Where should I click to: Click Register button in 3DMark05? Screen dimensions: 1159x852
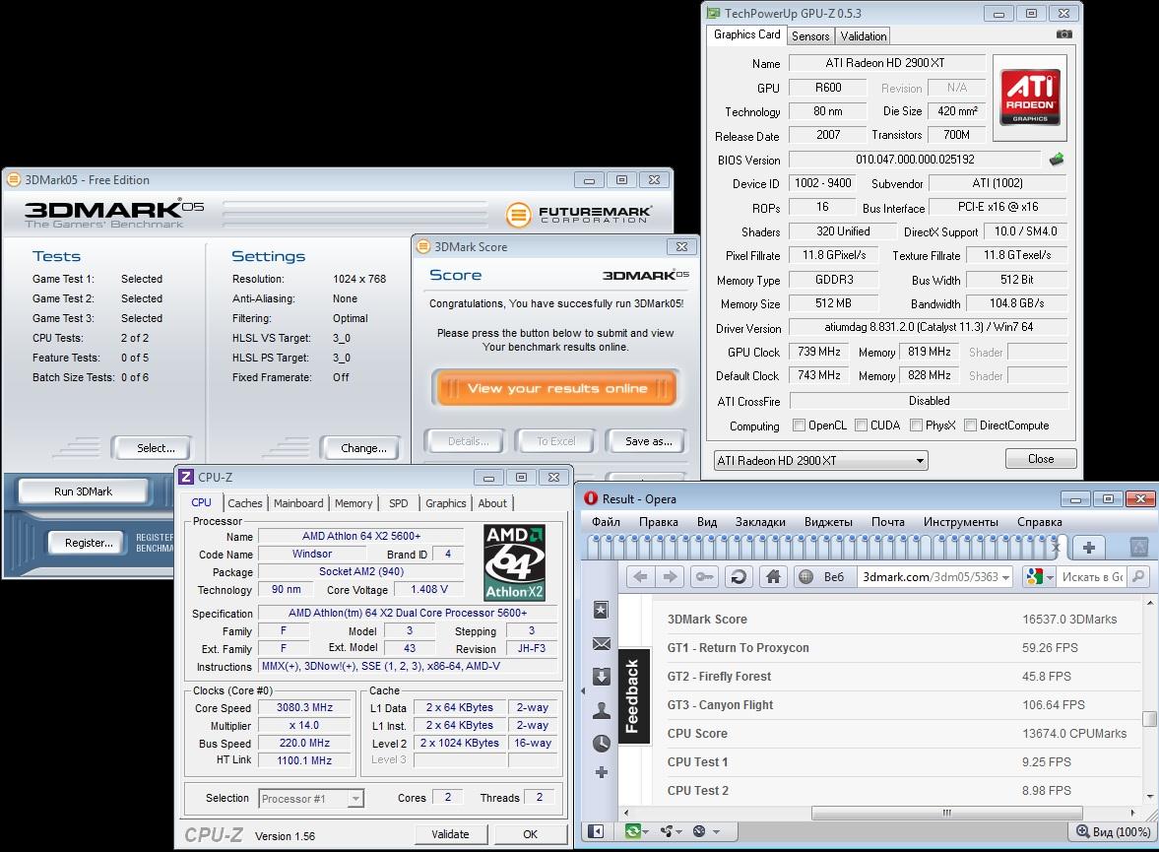pos(89,542)
